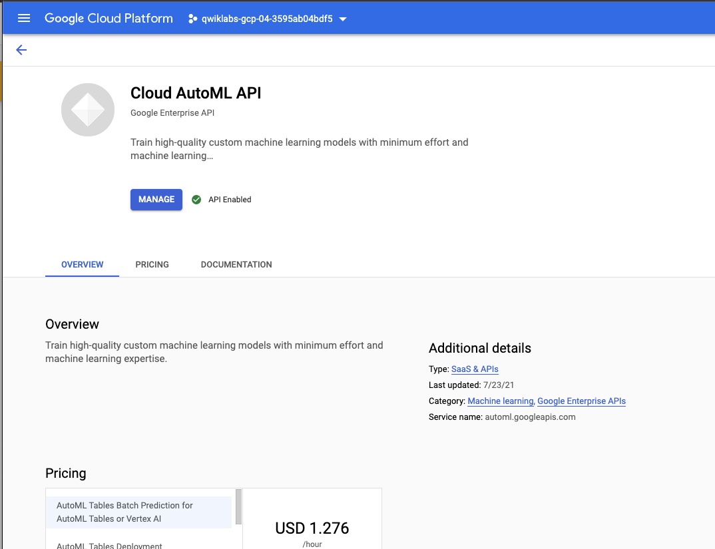Click the MANAGE button
This screenshot has height=549, width=715.
pos(156,199)
